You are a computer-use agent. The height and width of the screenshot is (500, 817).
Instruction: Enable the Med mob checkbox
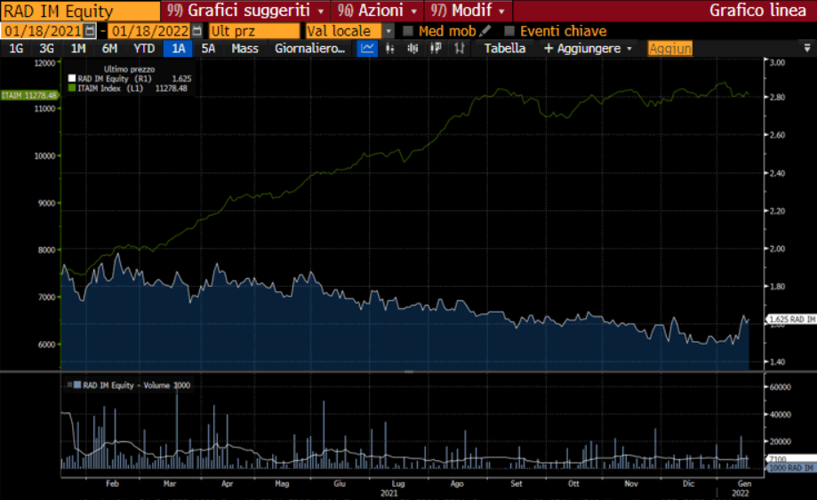[408, 31]
